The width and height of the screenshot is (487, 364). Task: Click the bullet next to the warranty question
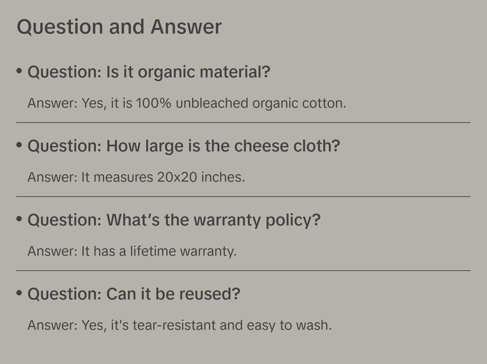(x=19, y=219)
